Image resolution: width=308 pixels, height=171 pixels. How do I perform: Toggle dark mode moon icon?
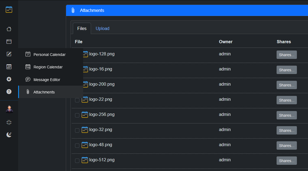click(9, 135)
